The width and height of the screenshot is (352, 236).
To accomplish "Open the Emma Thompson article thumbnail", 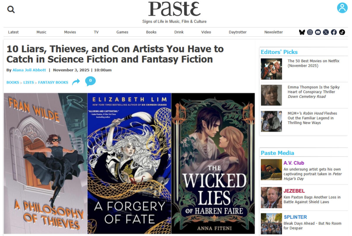I will 271,95.
